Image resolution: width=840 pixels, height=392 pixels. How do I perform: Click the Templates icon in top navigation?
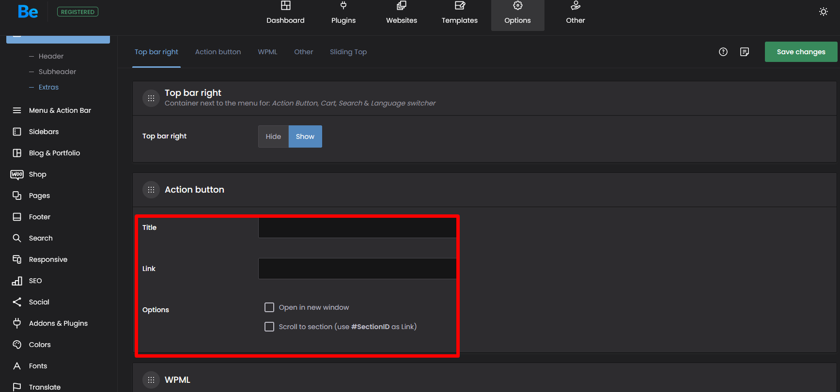pos(460,6)
